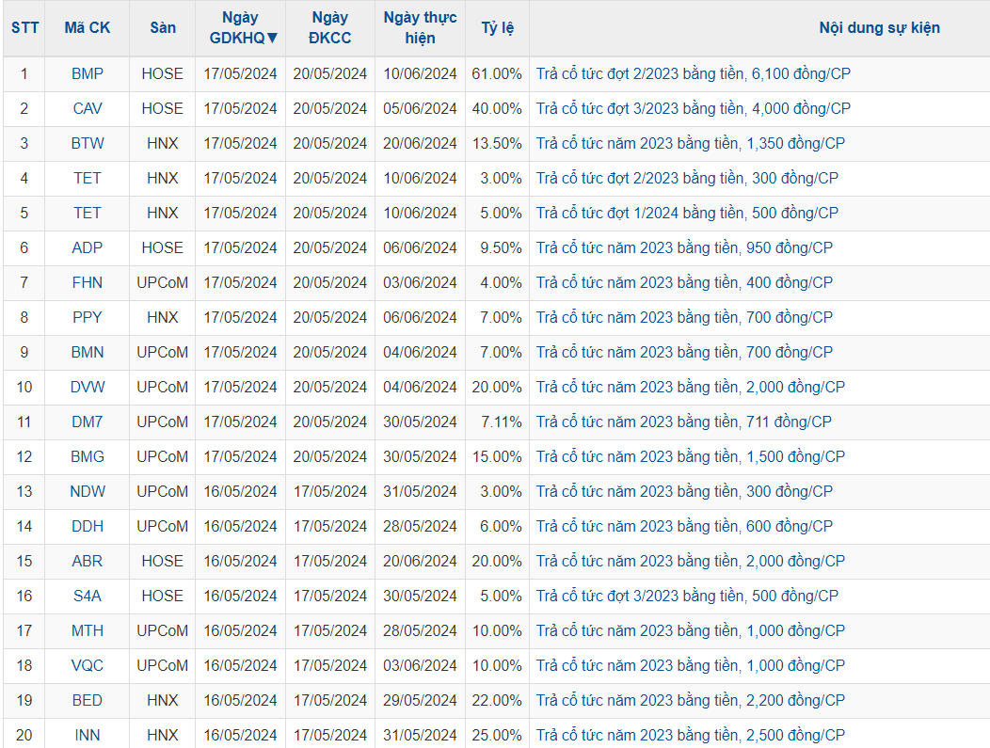Viewport: 990px width, 748px height.
Task: Sort by the Ngày GDKHQ column header
Action: [244, 27]
